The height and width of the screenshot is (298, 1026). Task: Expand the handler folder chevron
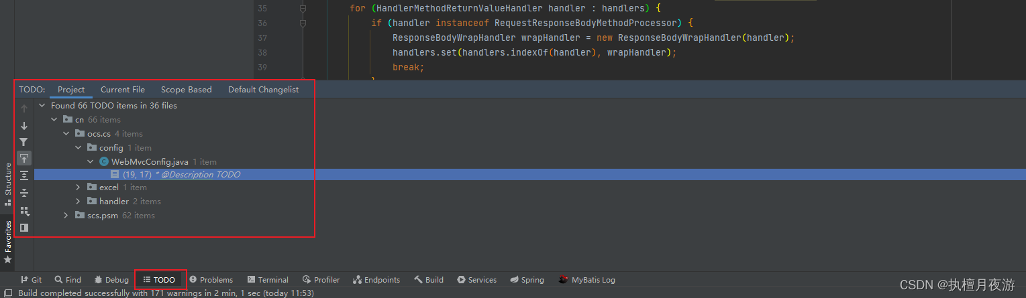[79, 202]
